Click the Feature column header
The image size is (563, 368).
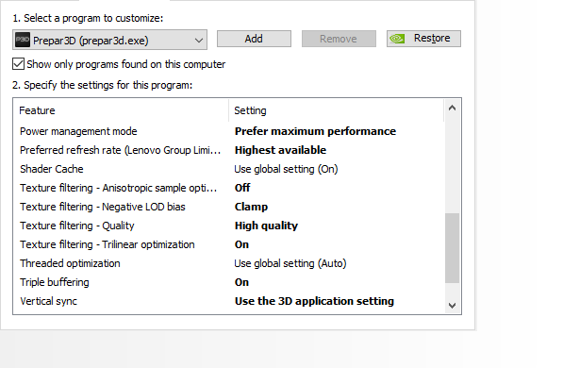coord(121,110)
